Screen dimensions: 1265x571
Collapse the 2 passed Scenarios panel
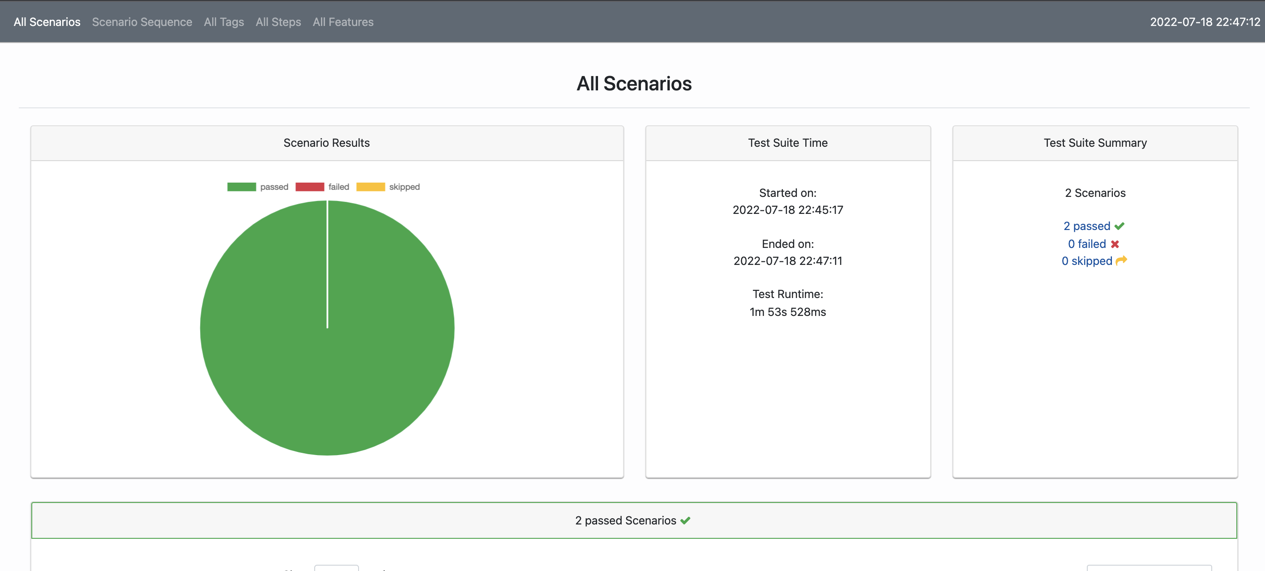[625, 520]
